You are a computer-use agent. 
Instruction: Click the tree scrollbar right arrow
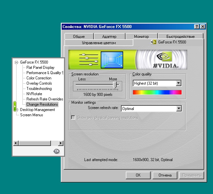point(61,143)
